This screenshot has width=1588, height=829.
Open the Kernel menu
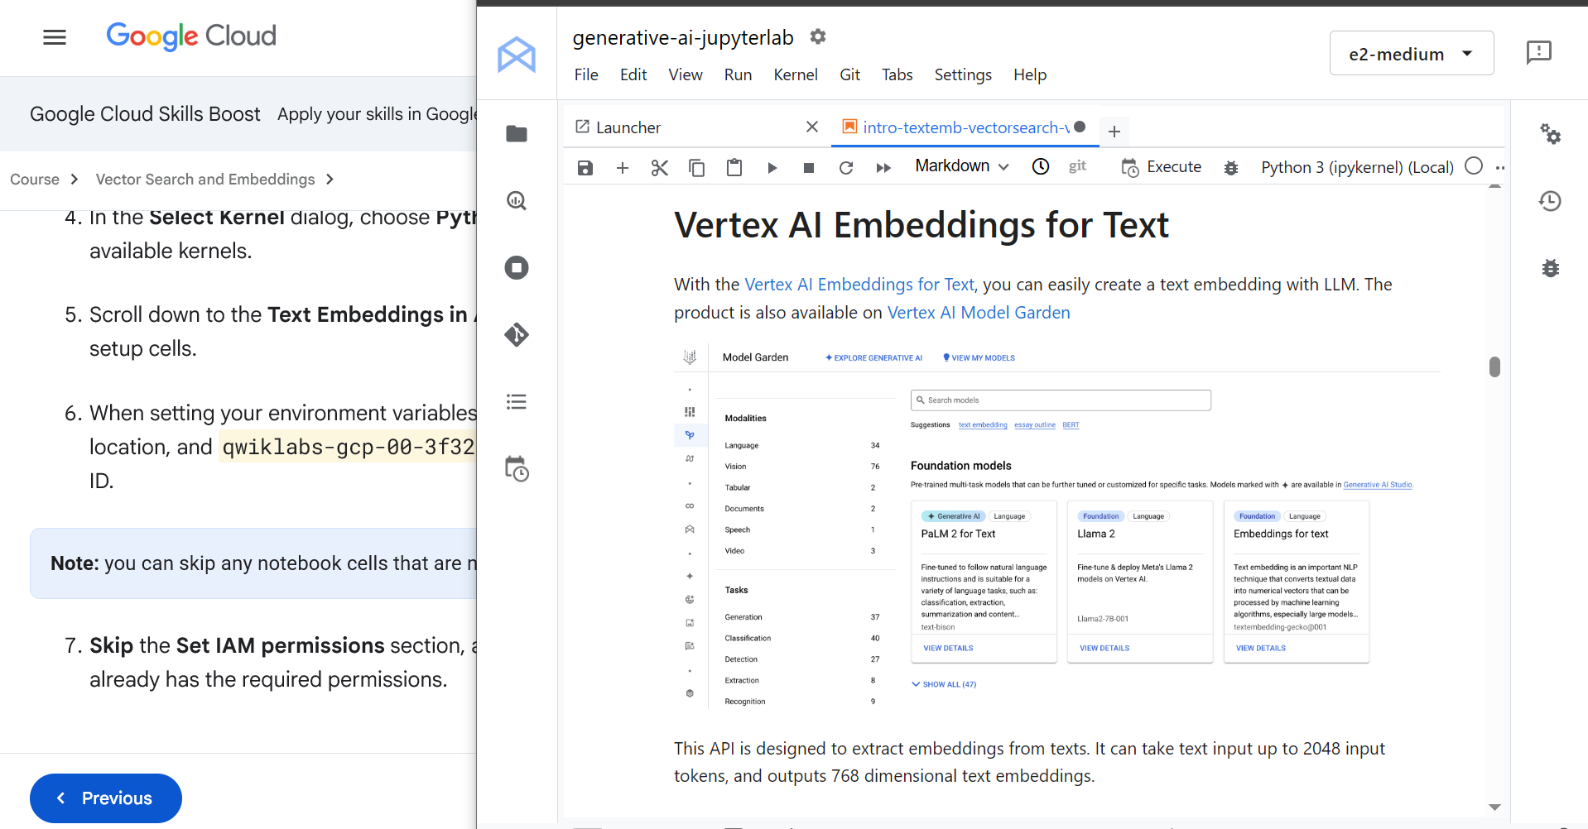[796, 74]
